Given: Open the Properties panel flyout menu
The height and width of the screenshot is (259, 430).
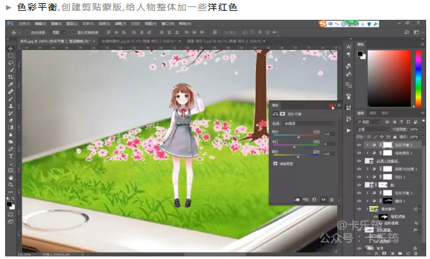Looking at the screenshot, I should pos(339,106).
